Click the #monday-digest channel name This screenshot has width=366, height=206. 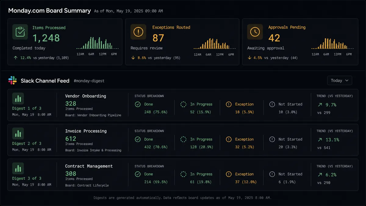click(89, 81)
